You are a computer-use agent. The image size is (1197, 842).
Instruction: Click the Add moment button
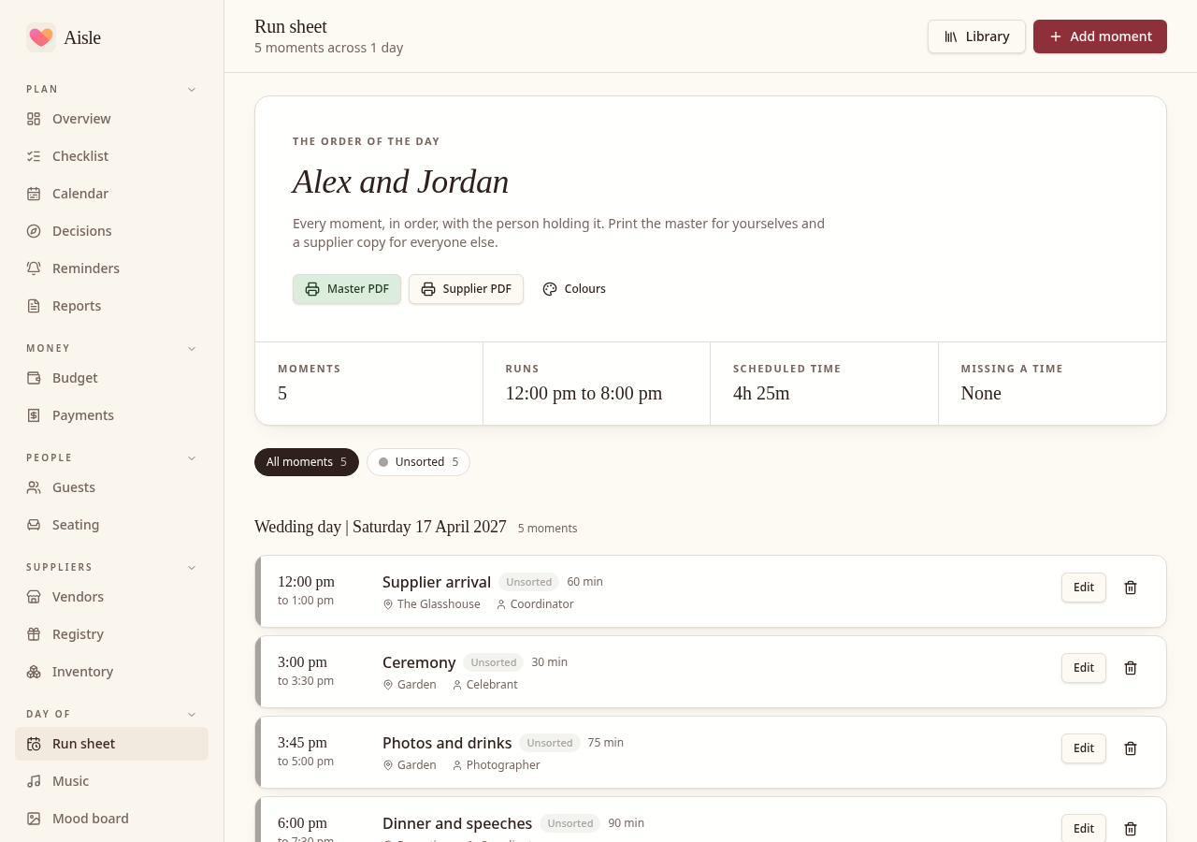[x=1100, y=36]
